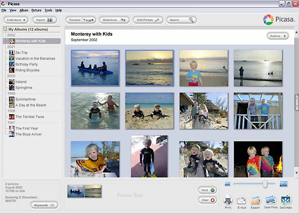This screenshot has height=215, width=299.
Task: Click the Send Hello icon
Action: (x=286, y=200)
